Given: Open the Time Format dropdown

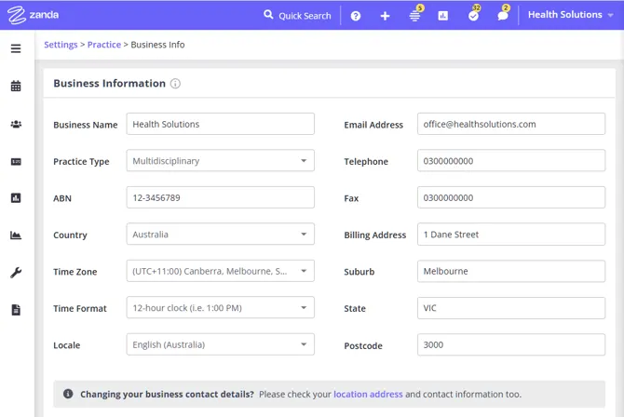Looking at the screenshot, I should click(x=221, y=307).
